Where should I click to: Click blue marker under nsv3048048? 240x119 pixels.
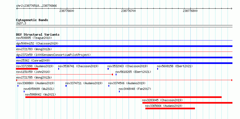[x=119, y=91]
